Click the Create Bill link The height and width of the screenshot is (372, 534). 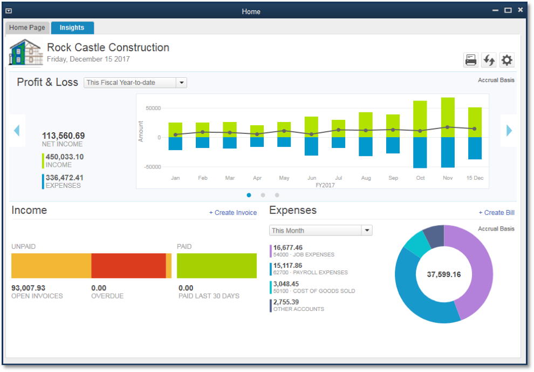tap(497, 213)
